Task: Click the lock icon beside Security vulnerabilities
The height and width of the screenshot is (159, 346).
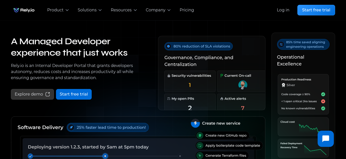Action: point(169,76)
